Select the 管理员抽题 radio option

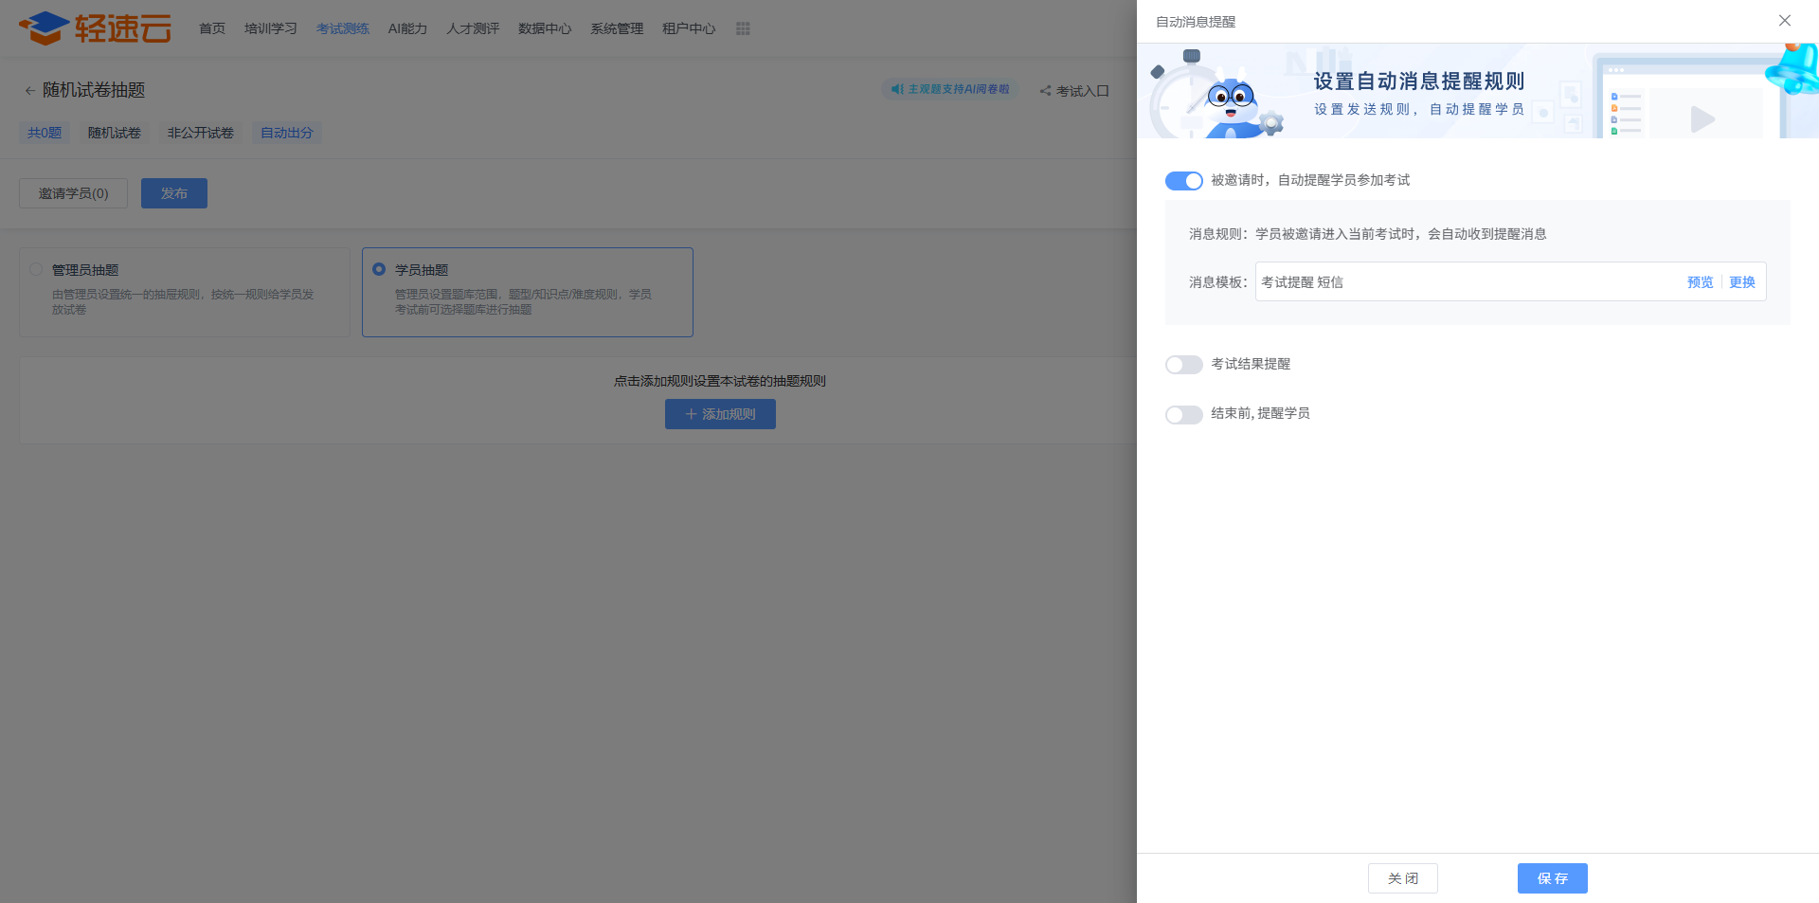(36, 270)
